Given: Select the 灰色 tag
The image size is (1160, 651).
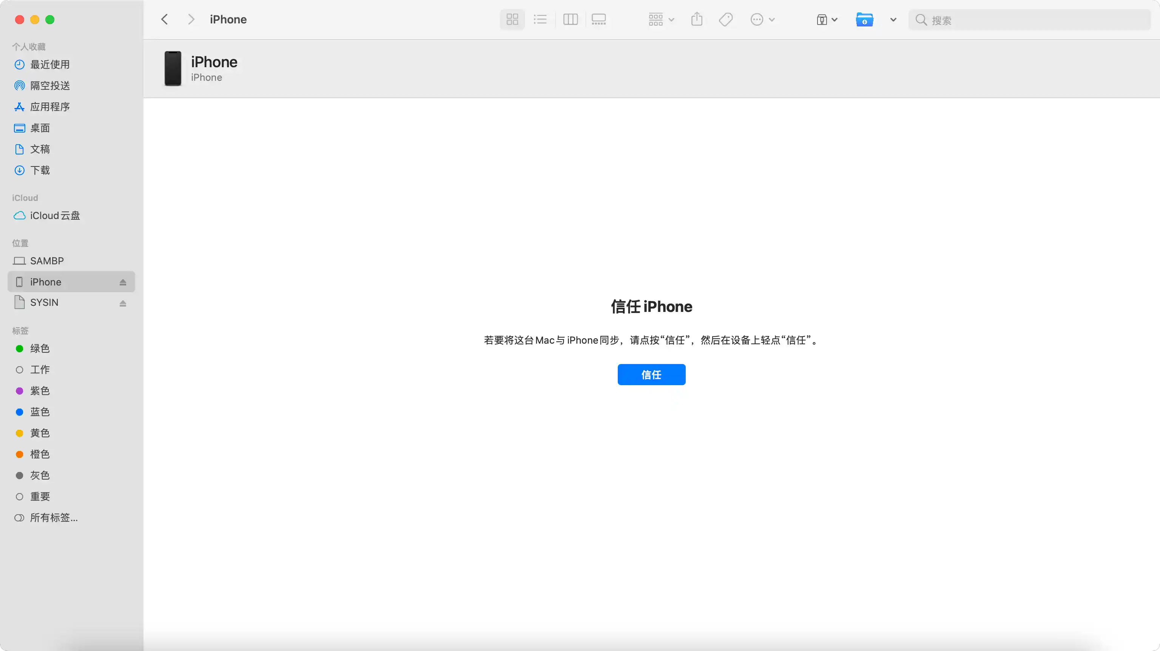Looking at the screenshot, I should click(71, 475).
